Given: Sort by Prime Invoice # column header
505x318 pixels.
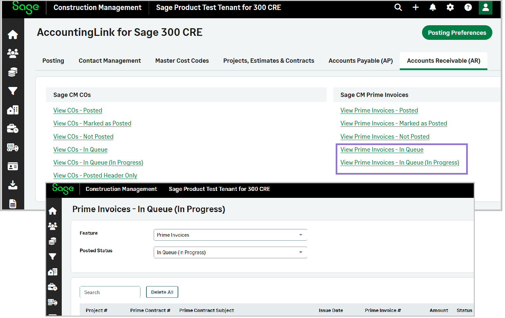Looking at the screenshot, I should point(383,311).
